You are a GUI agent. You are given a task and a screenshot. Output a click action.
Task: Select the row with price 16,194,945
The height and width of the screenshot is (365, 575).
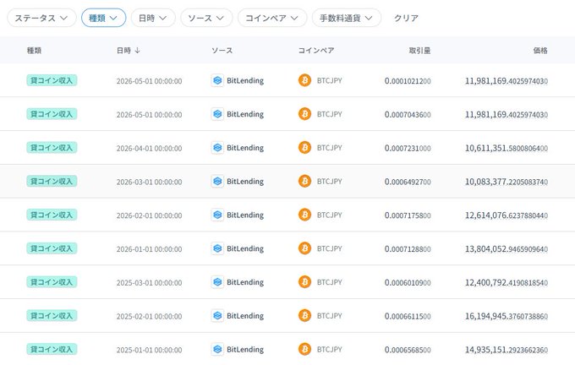pyautogui.click(x=287, y=316)
